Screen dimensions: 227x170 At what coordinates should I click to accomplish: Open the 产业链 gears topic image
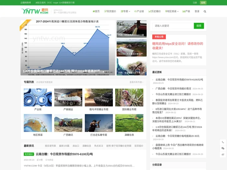[x=38, y=97]
